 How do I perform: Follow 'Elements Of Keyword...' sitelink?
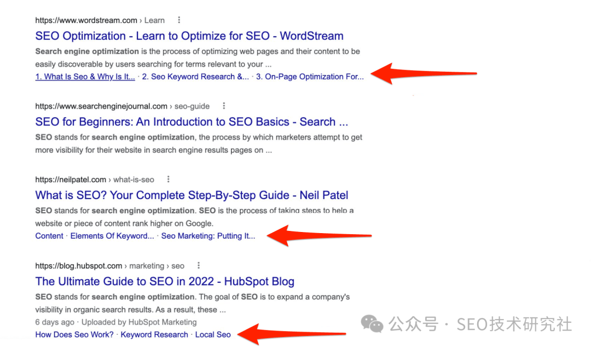coord(112,236)
